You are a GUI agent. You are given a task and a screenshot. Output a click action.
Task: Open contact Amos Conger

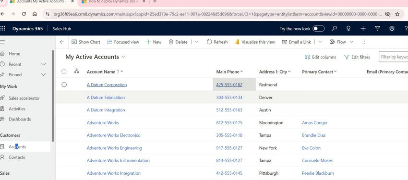(x=314, y=123)
